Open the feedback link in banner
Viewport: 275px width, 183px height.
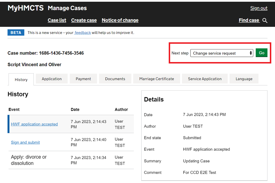(83, 33)
